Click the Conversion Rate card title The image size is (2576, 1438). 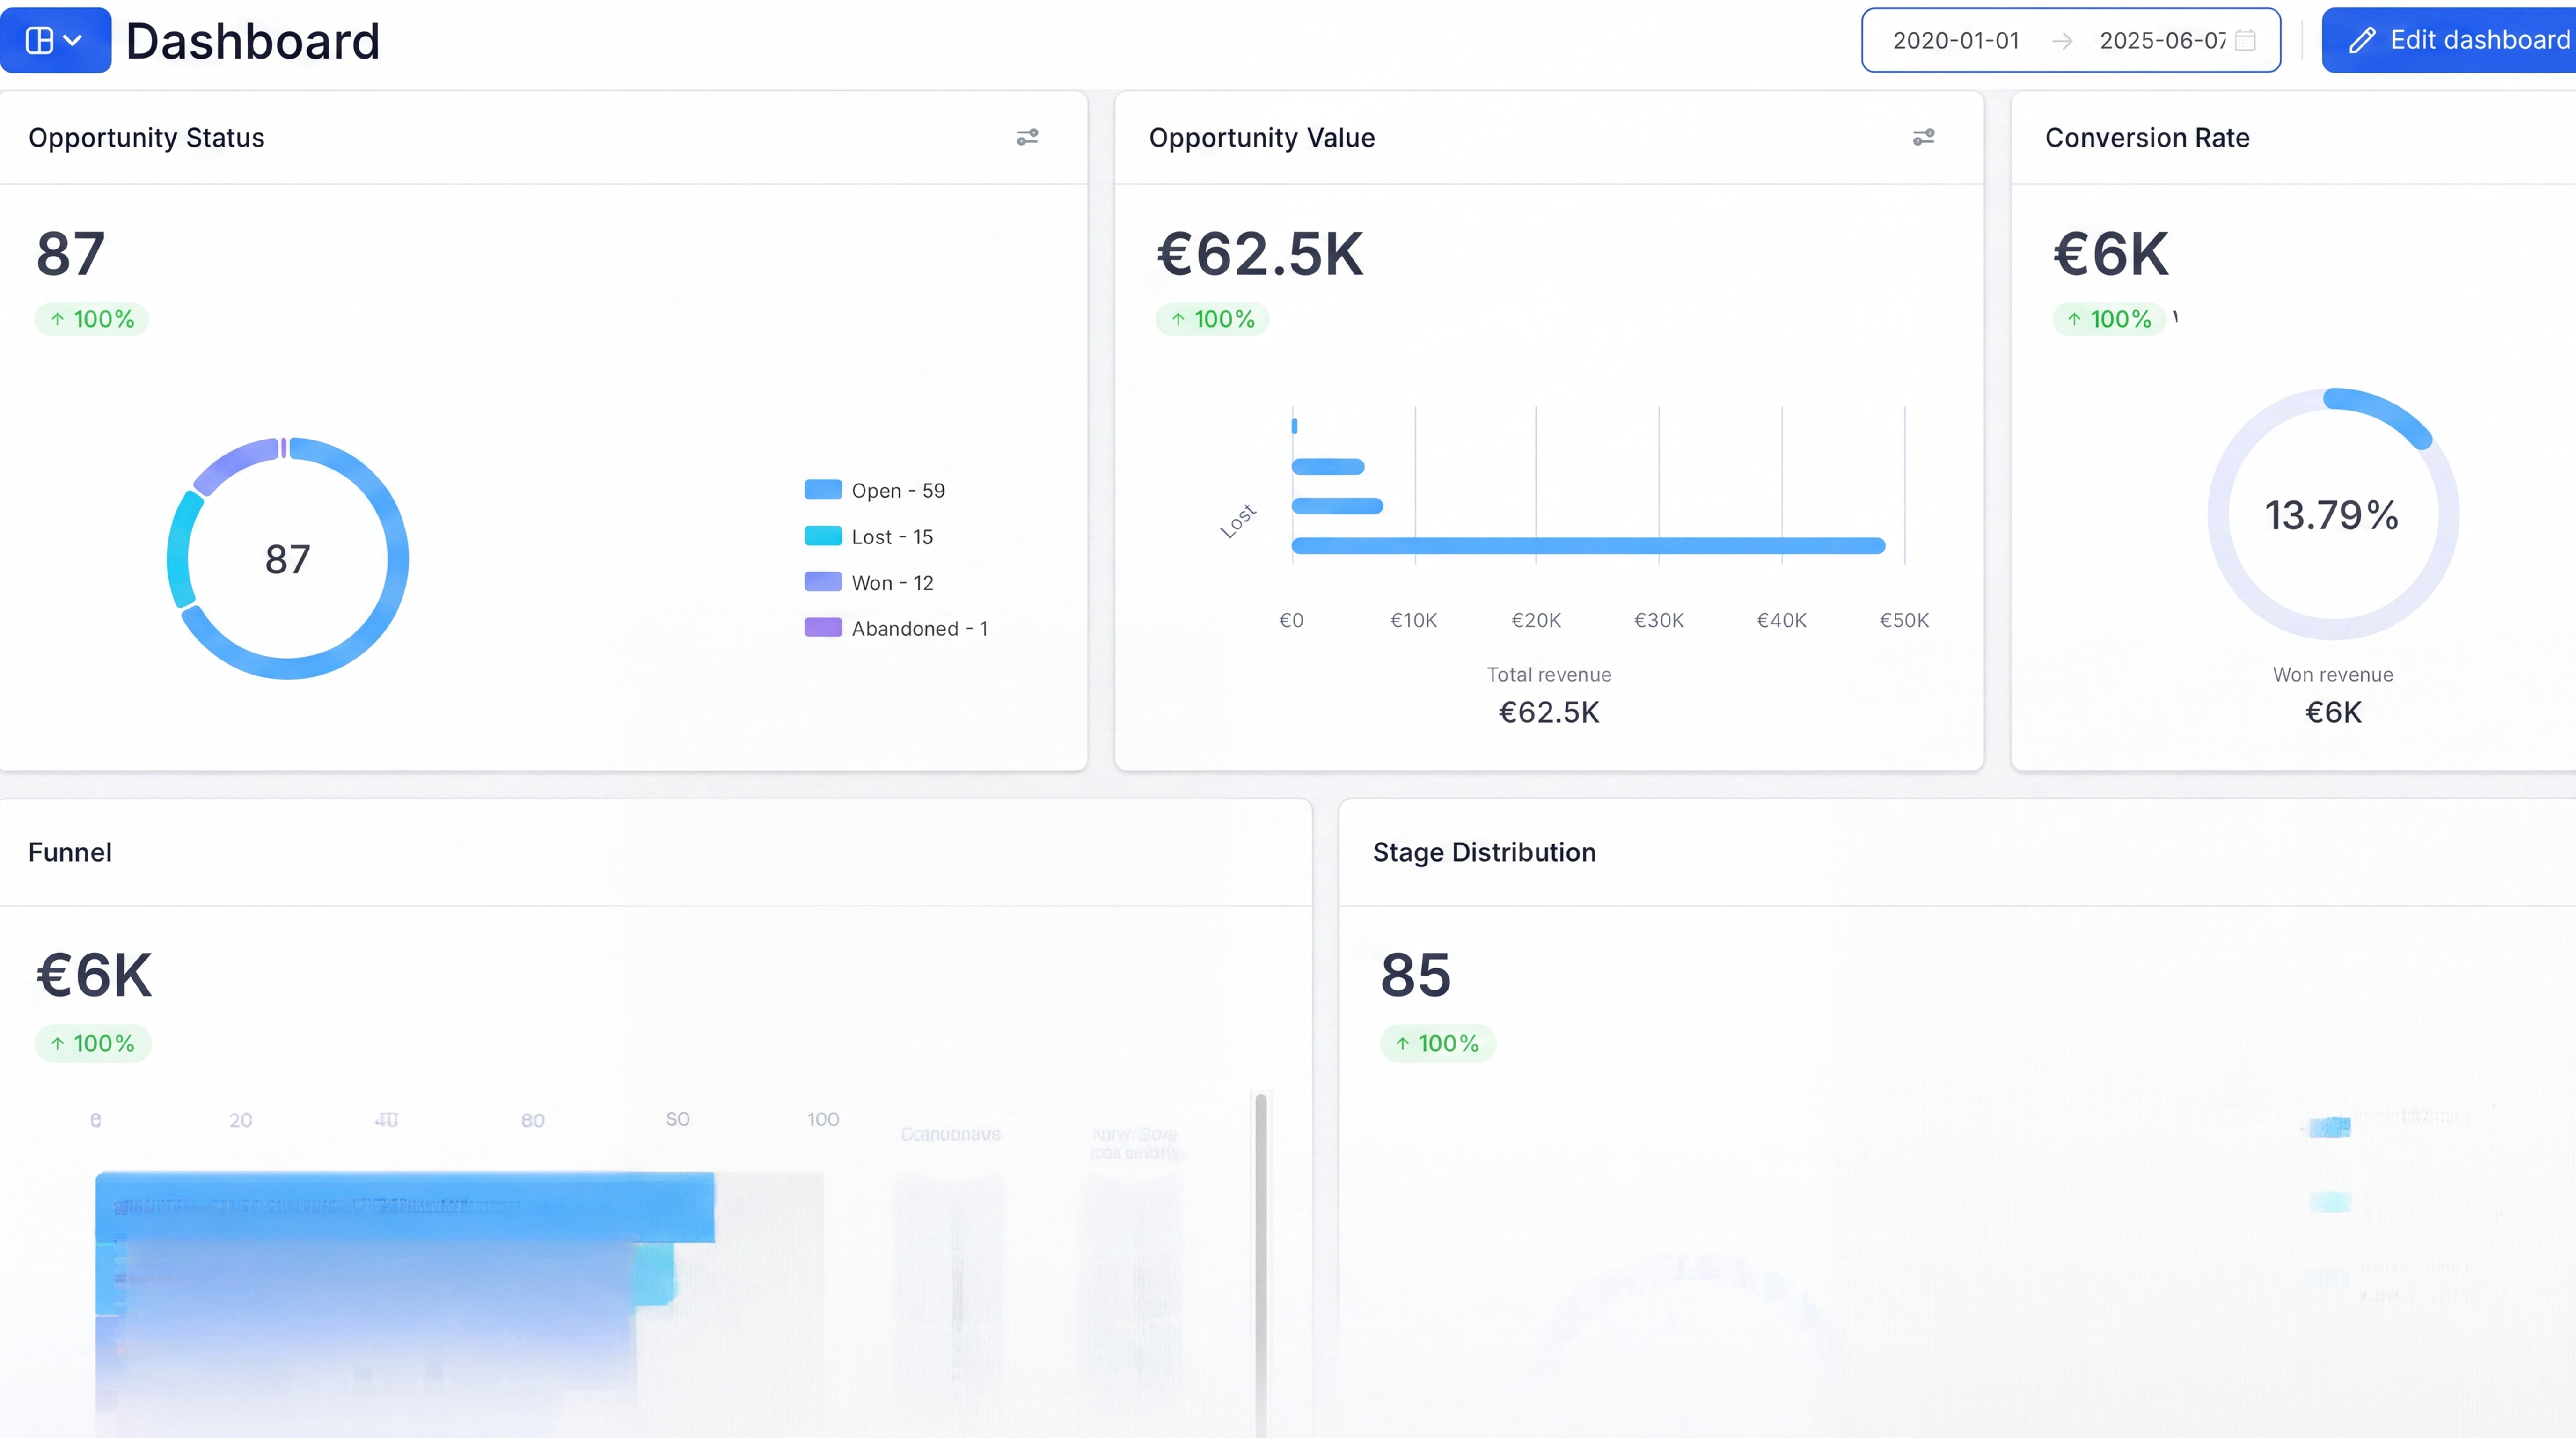pyautogui.click(x=2147, y=138)
